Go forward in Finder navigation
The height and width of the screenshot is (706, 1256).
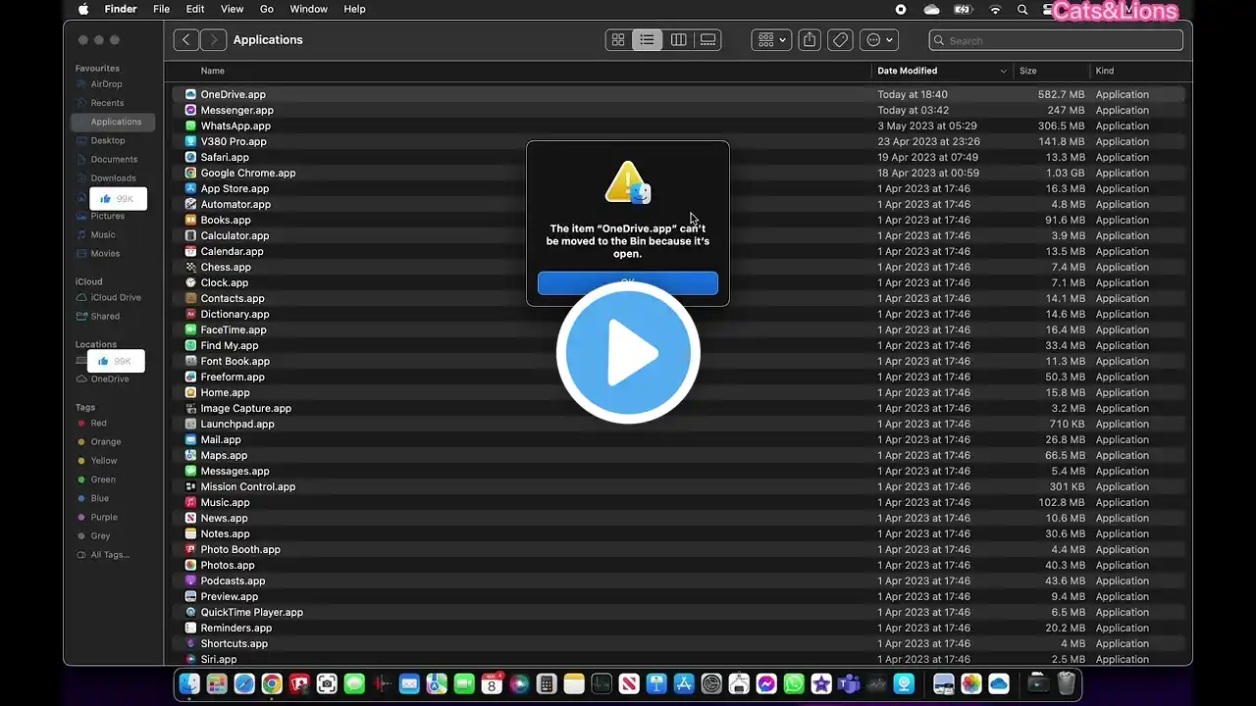pyautogui.click(x=213, y=40)
